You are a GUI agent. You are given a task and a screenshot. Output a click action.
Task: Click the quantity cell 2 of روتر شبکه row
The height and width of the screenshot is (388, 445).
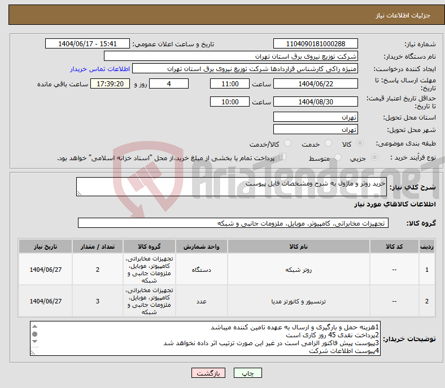click(x=98, y=270)
